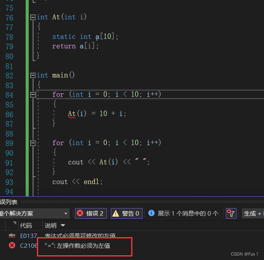
Task: Collapse the first for loop at line 84
Action: pos(33,94)
